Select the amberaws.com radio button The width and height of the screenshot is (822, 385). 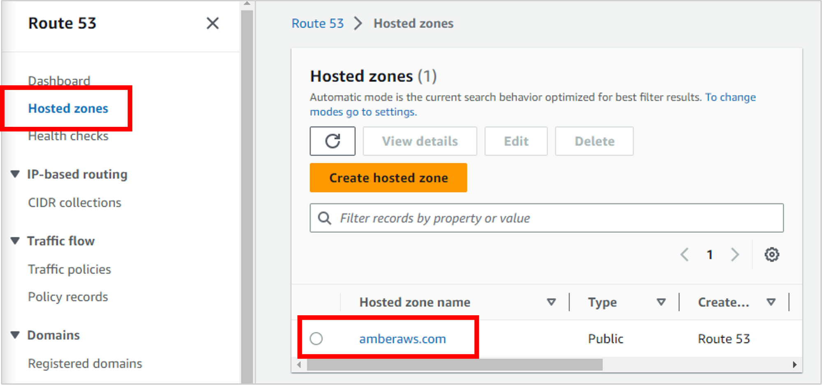[x=316, y=339]
